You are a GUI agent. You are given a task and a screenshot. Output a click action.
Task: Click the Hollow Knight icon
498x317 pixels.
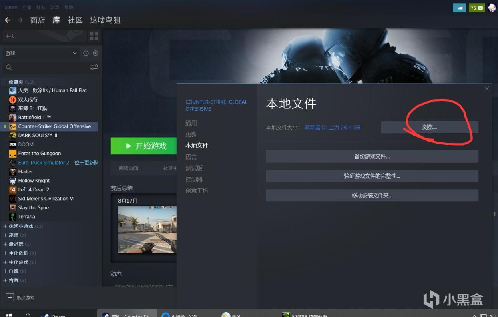point(13,181)
